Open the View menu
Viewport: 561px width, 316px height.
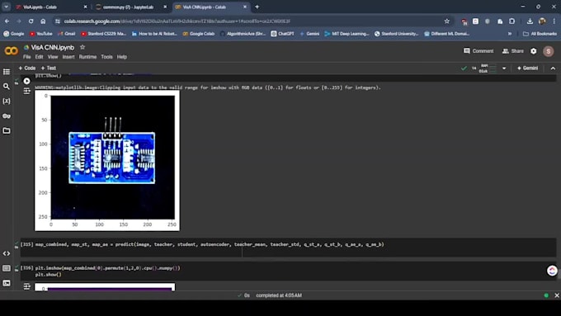point(53,57)
